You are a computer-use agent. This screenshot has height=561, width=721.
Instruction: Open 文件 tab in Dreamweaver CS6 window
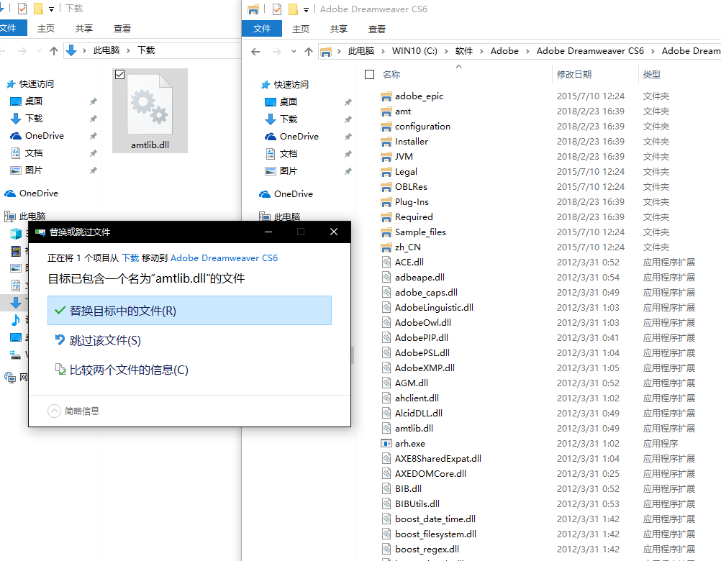tap(262, 29)
